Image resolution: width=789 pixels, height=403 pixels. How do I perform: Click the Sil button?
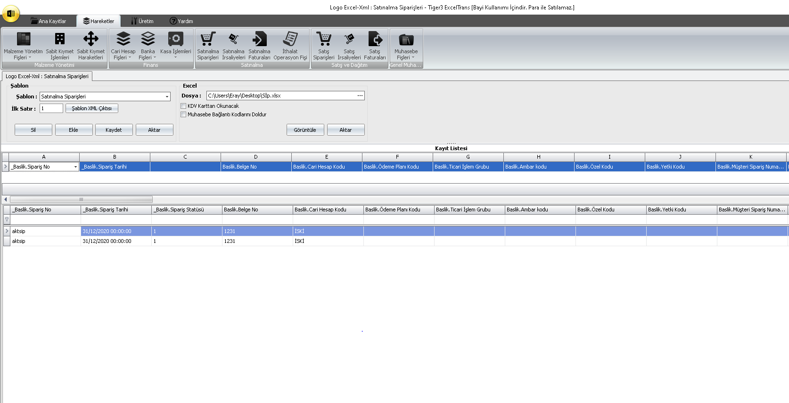point(33,130)
